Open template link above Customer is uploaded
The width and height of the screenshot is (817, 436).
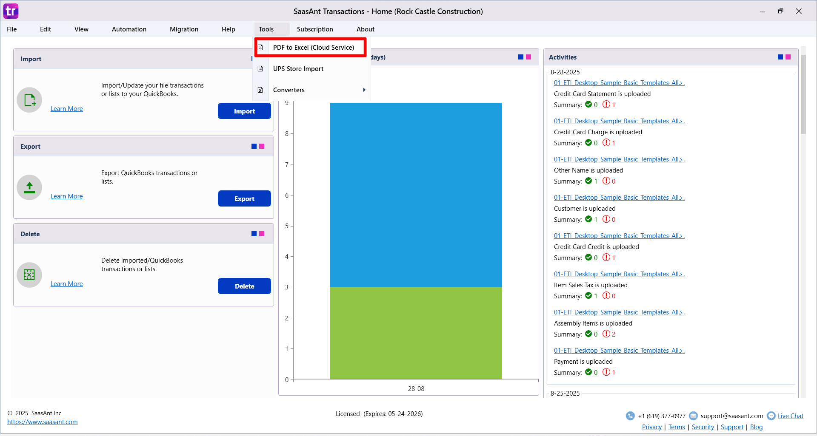(x=619, y=198)
